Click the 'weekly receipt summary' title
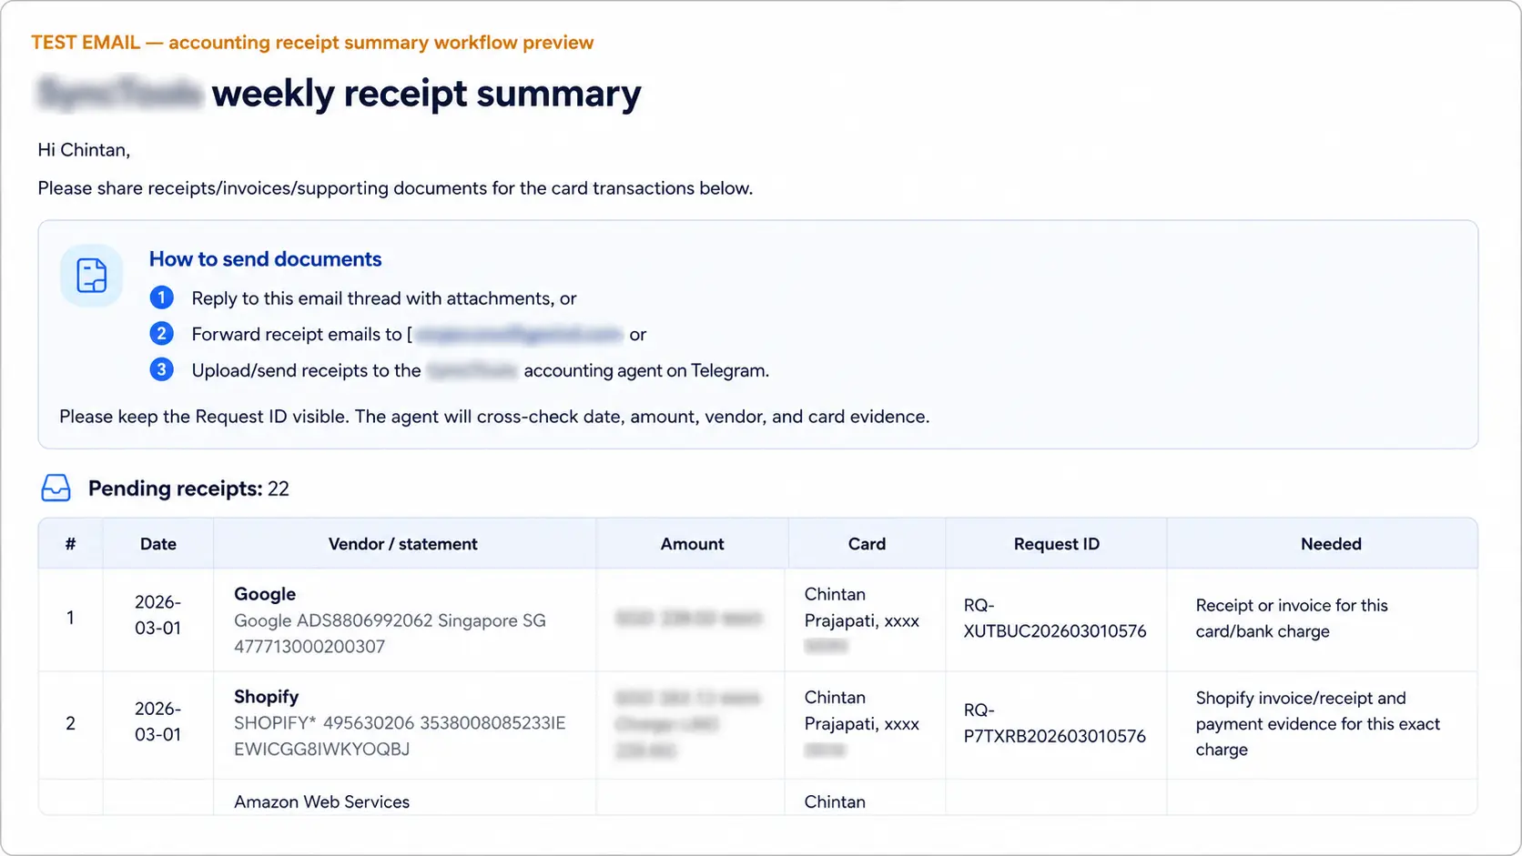 (426, 94)
